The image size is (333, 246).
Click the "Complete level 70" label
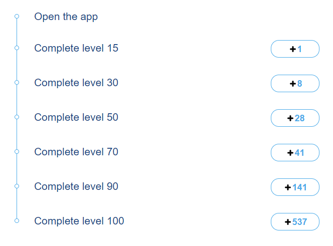pos(76,152)
